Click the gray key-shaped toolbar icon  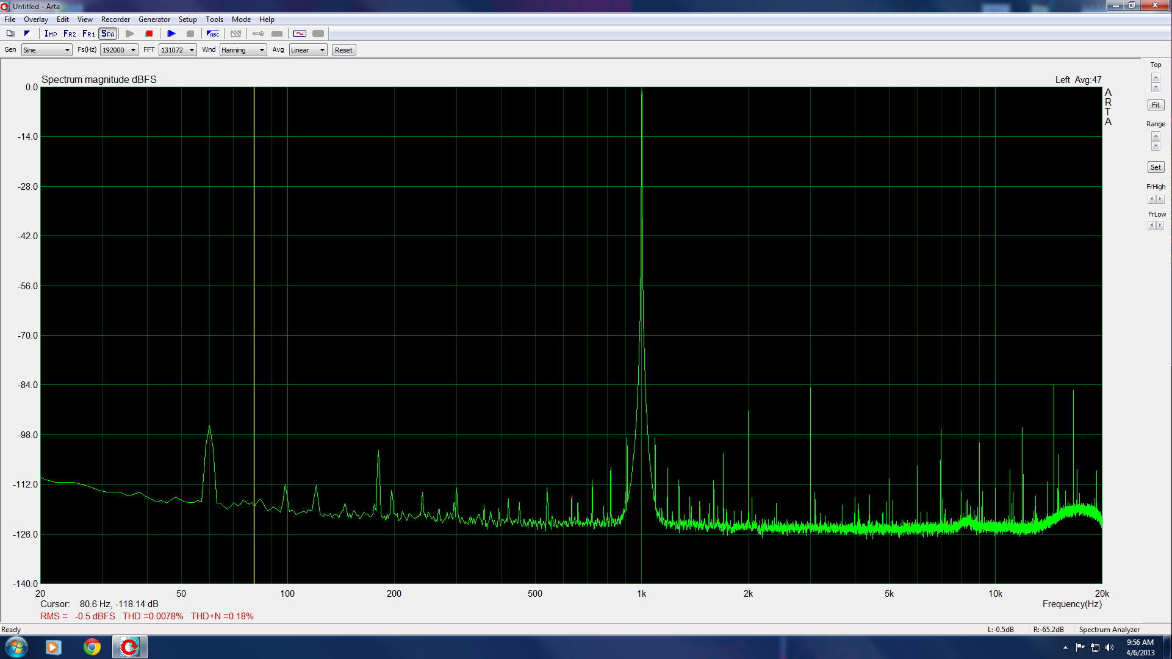tap(258, 34)
